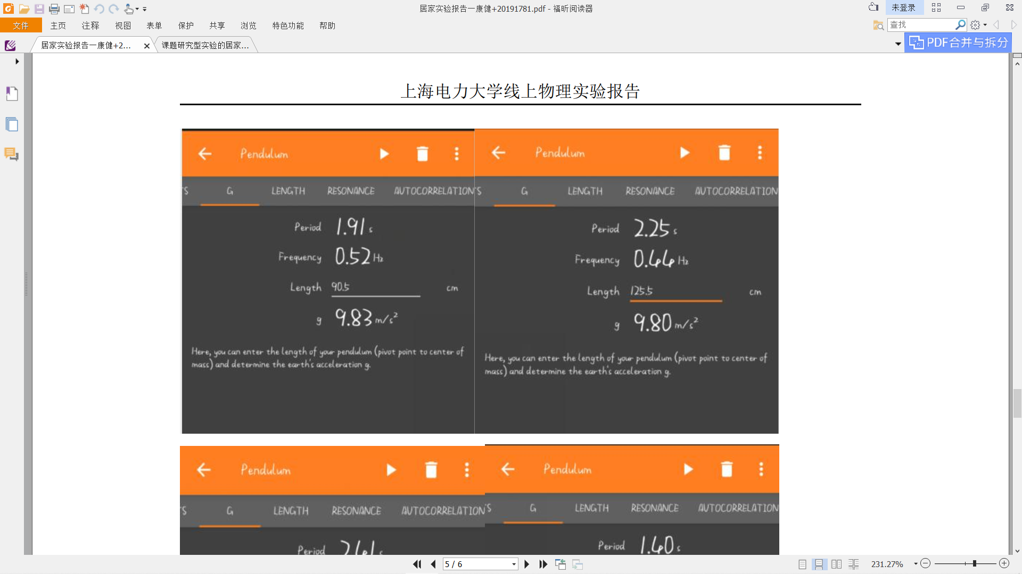The image size is (1022, 574).
Task: Open the zoom percentage dropdown
Action: point(916,564)
